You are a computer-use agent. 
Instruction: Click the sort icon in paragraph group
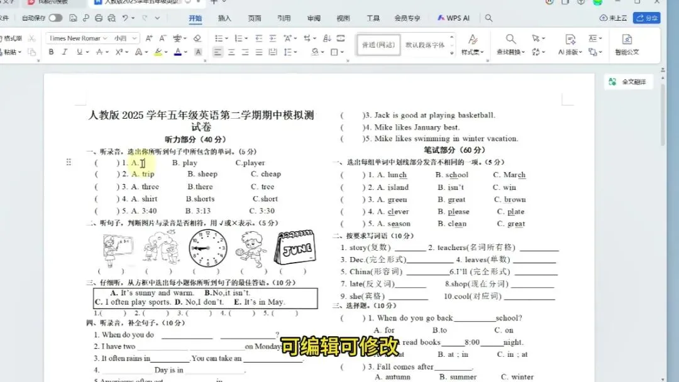327,38
